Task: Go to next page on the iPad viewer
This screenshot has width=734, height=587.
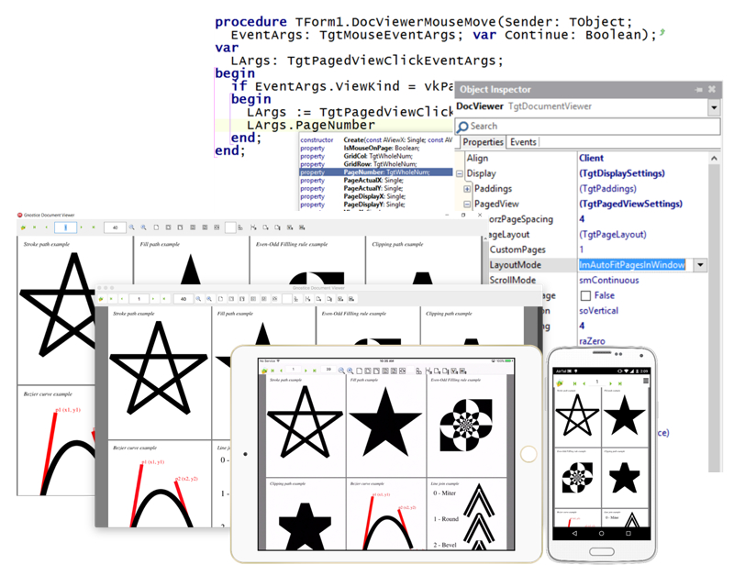Action: pos(306,371)
